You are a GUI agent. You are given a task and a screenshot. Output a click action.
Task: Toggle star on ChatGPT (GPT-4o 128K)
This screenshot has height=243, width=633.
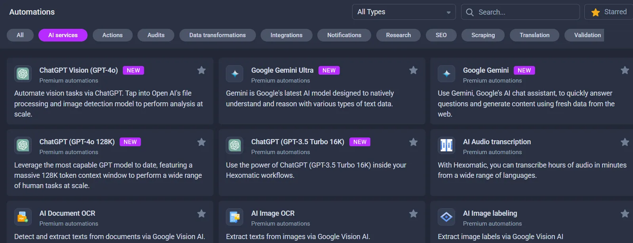pyautogui.click(x=201, y=142)
